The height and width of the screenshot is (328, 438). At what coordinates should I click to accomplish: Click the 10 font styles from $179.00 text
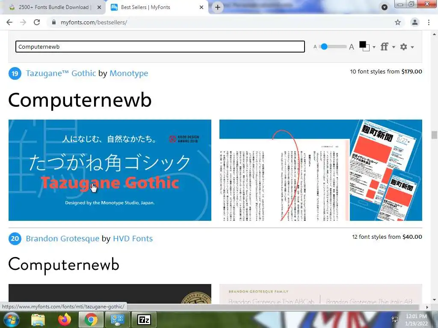[386, 71]
